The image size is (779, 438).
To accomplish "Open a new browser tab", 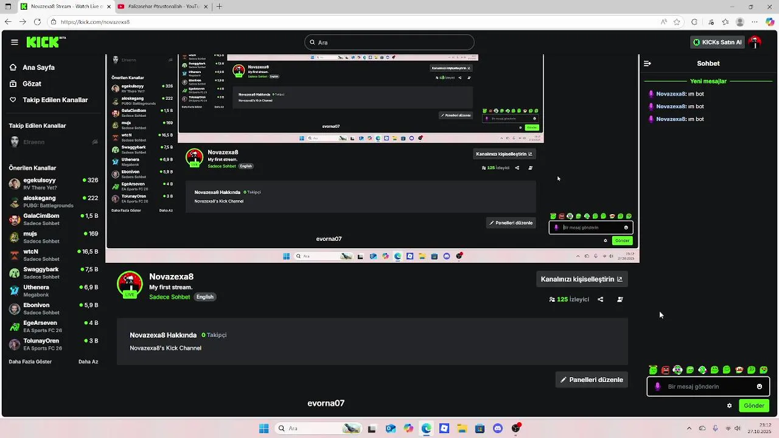I will click(x=219, y=7).
